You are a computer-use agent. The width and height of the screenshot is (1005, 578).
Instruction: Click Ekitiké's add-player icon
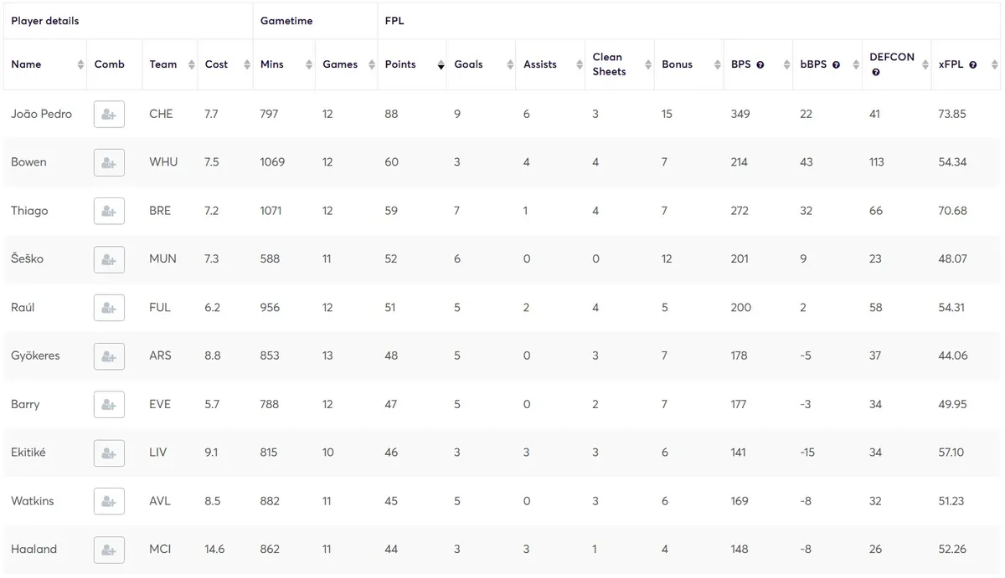pyautogui.click(x=109, y=453)
